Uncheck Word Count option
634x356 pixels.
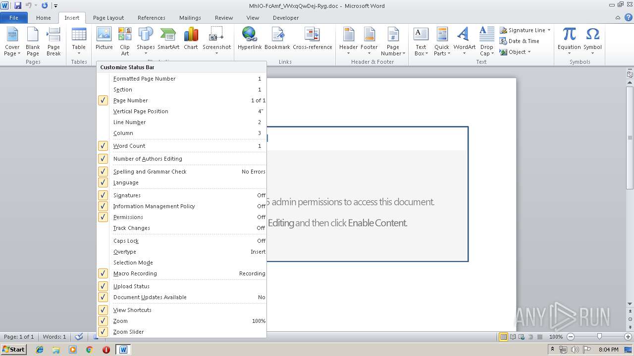pyautogui.click(x=182, y=146)
